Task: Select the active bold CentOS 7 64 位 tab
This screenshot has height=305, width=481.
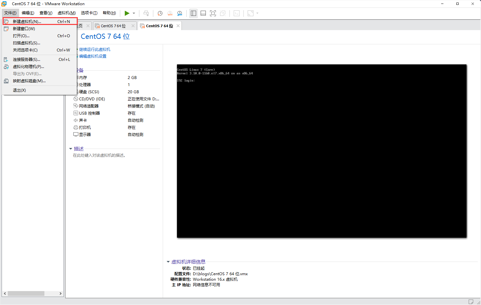Action: (159, 26)
